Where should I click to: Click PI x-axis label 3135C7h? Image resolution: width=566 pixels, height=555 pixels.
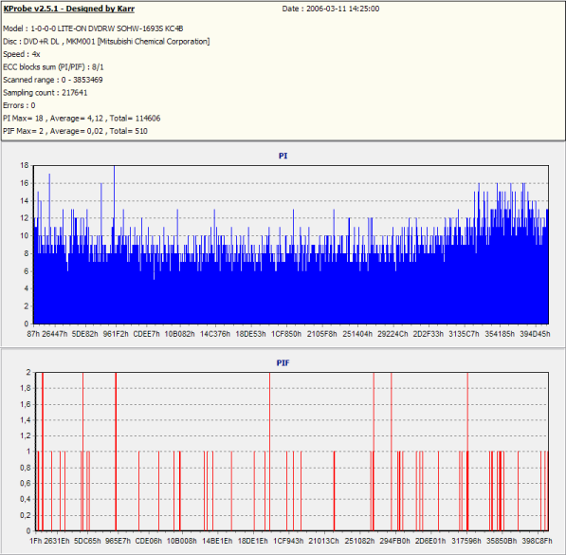pos(464,334)
